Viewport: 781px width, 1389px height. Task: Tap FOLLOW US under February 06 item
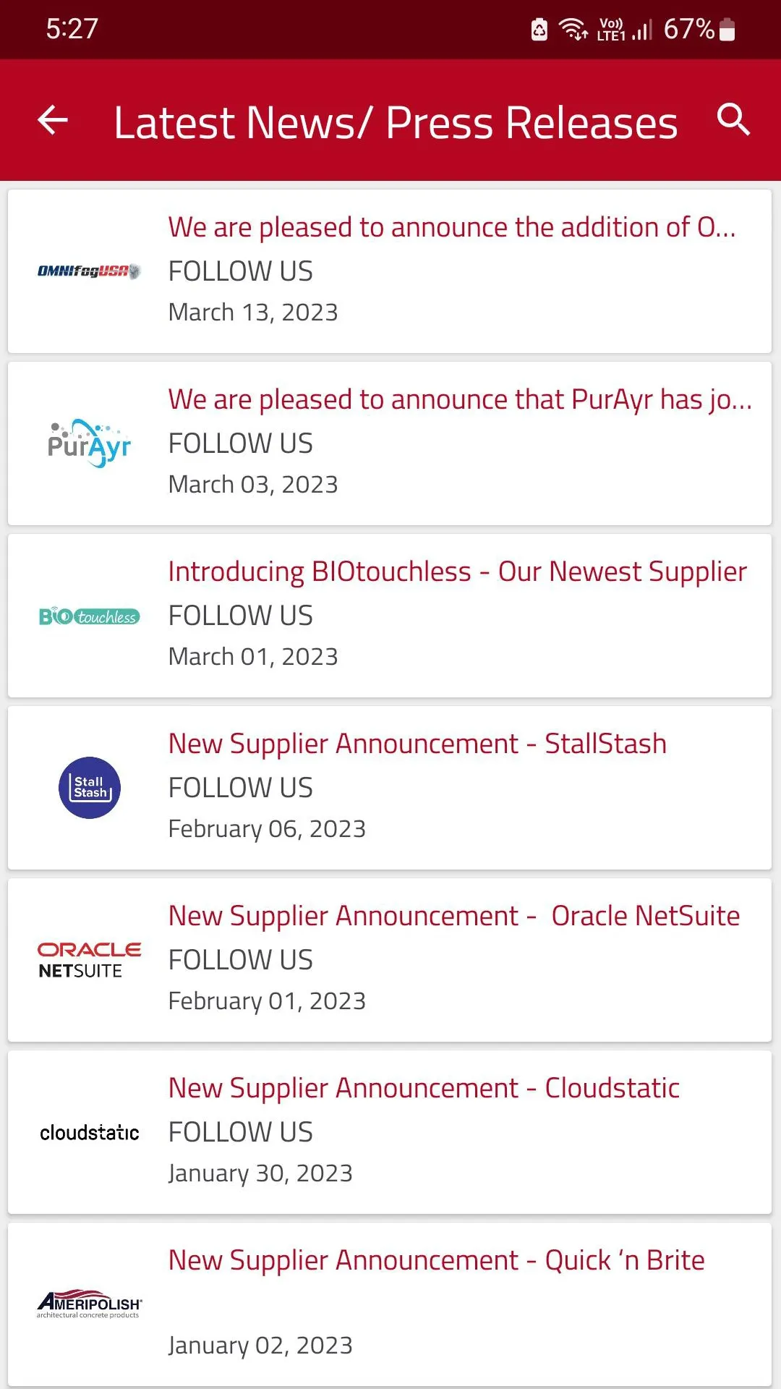pyautogui.click(x=240, y=788)
